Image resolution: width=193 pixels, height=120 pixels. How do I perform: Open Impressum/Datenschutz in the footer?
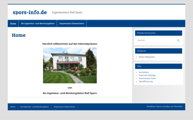[64, 107]
